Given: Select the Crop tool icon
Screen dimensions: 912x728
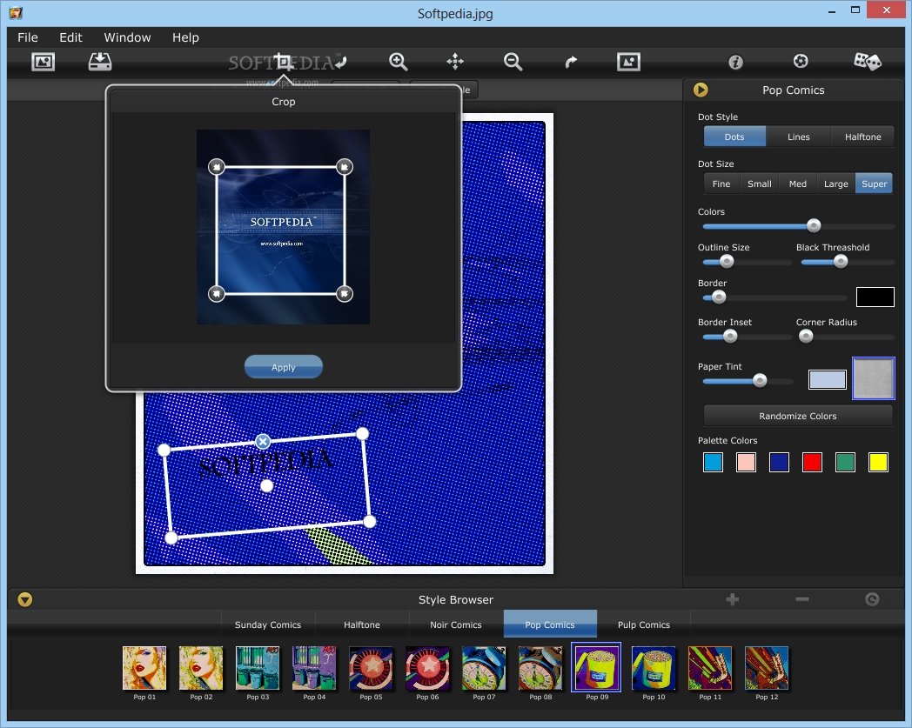Looking at the screenshot, I should coord(284,61).
